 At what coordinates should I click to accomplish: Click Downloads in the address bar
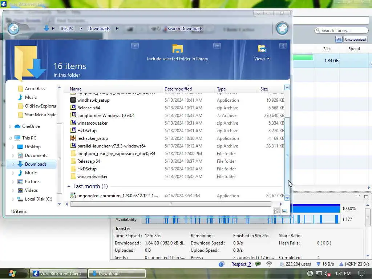click(x=99, y=28)
